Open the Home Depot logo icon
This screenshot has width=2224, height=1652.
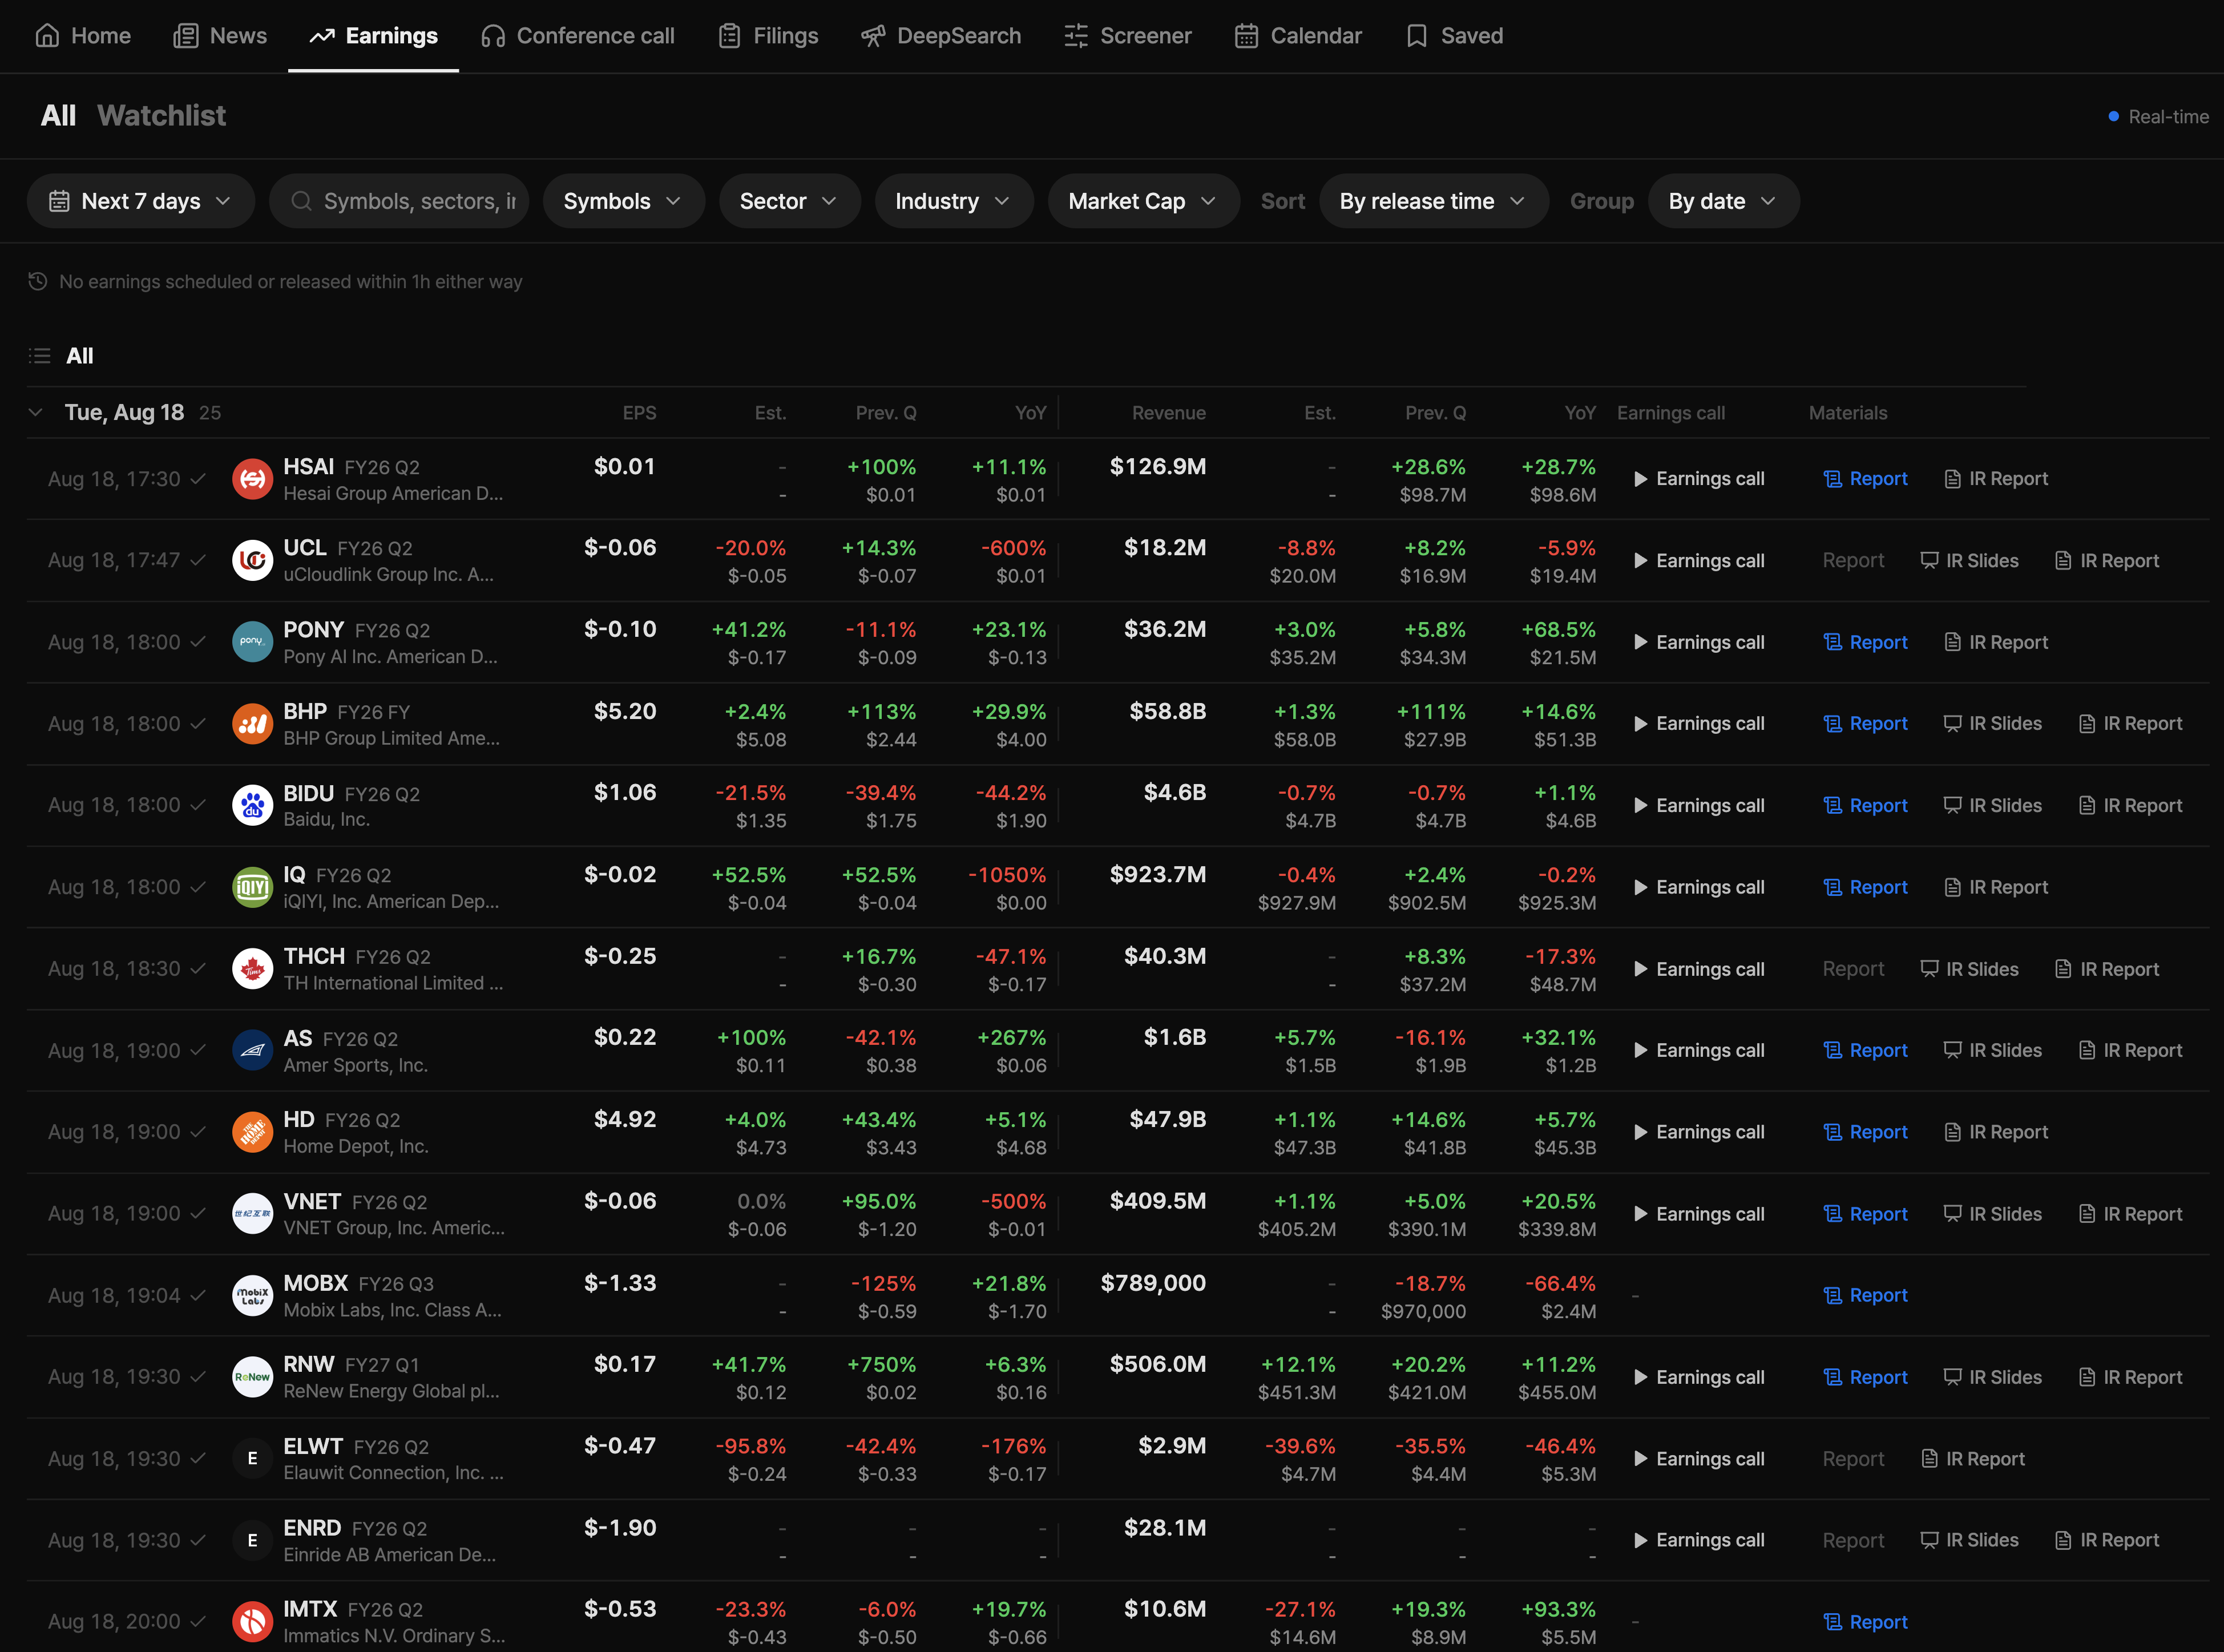point(252,1132)
